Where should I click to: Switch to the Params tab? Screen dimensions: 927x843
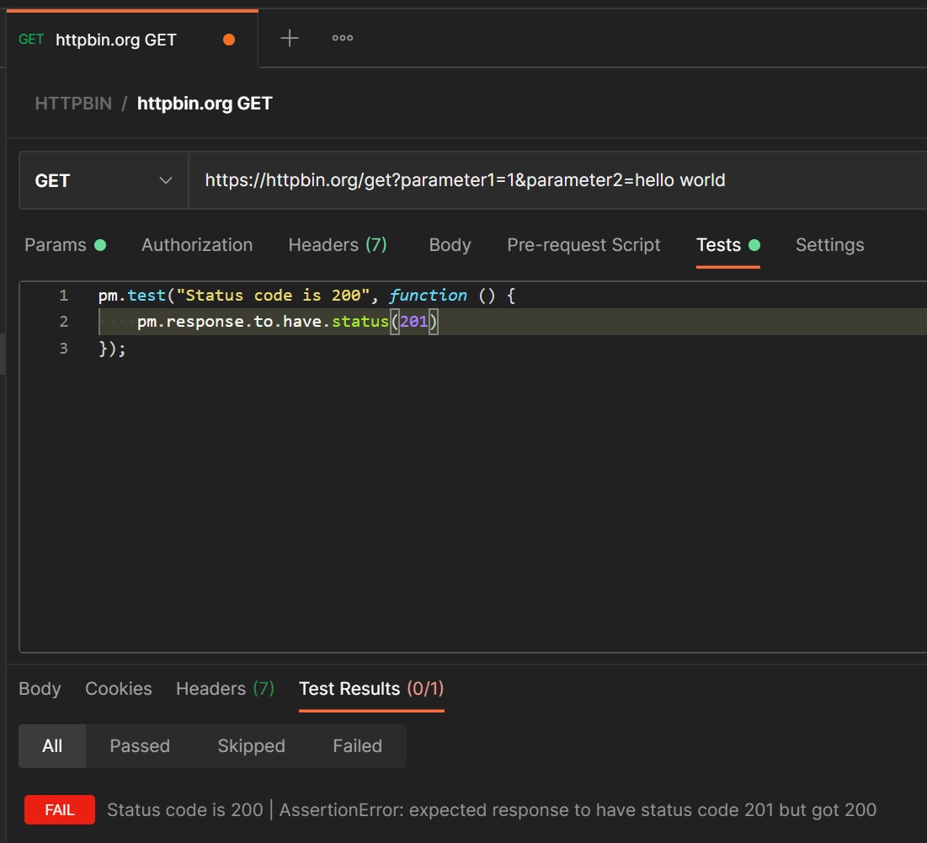[x=56, y=245]
